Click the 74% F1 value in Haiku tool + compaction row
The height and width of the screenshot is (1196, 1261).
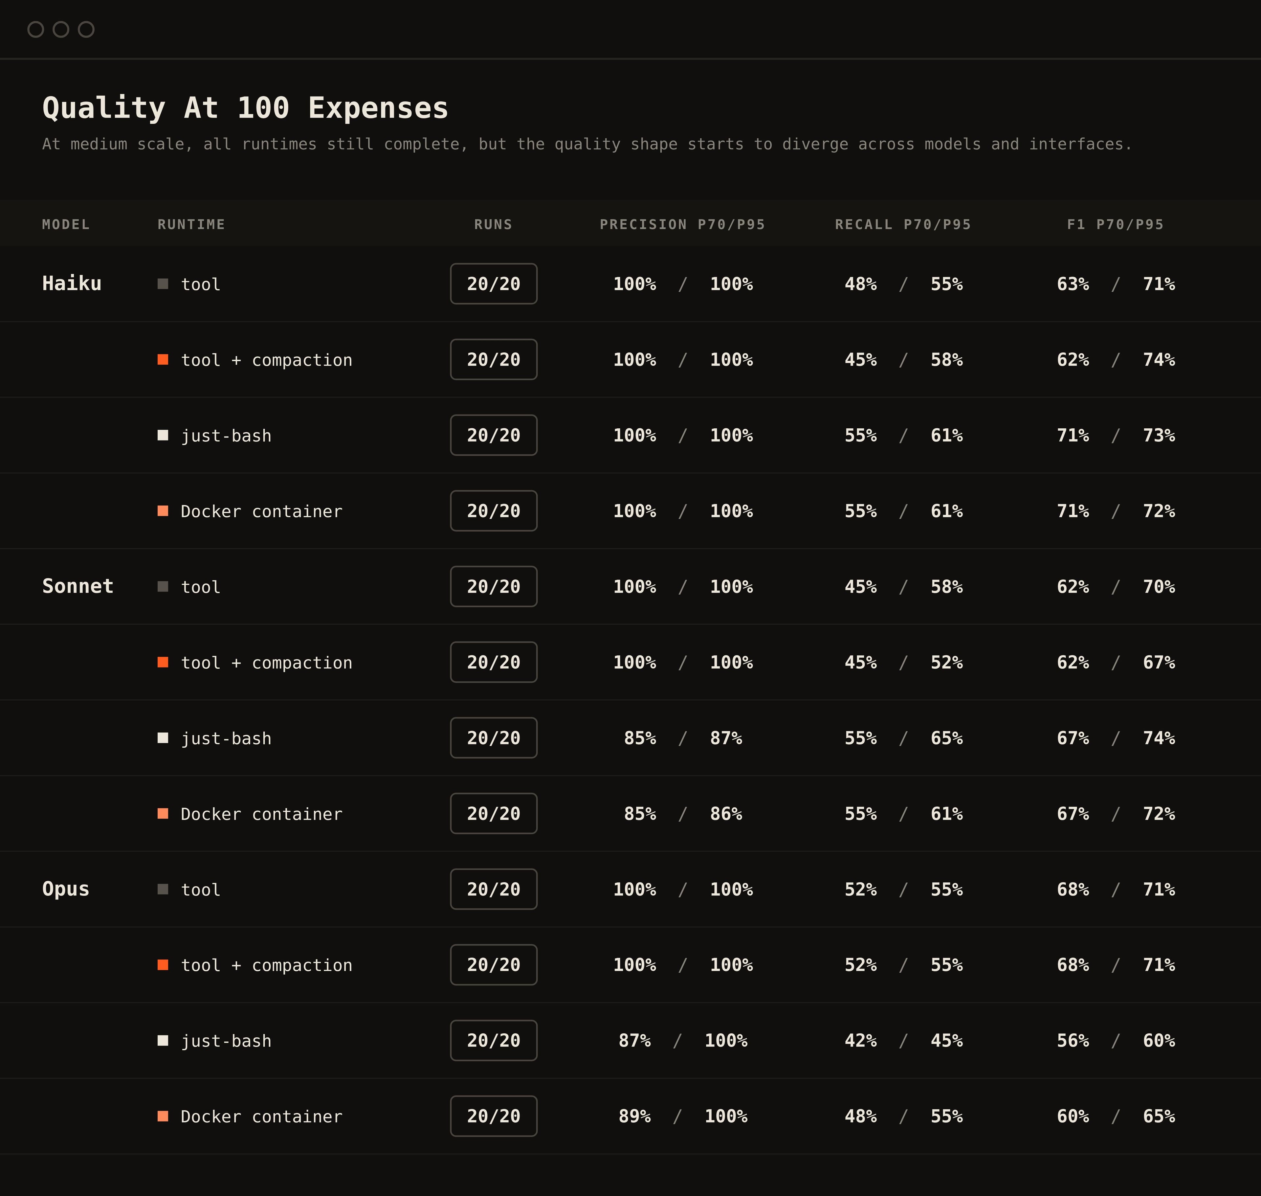1159,360
